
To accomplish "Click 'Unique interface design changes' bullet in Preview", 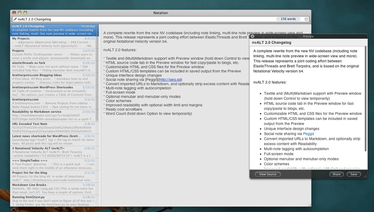I will pyautogui.click(x=291, y=128).
